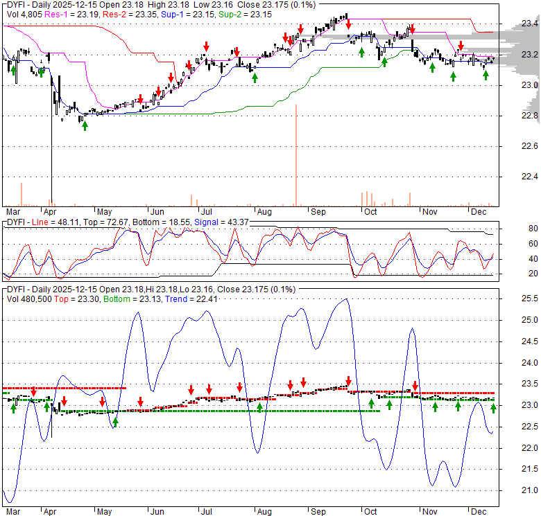Click the gray volume-by-price bar near 23.2
The height and width of the screenshot is (516, 541).
517,54
